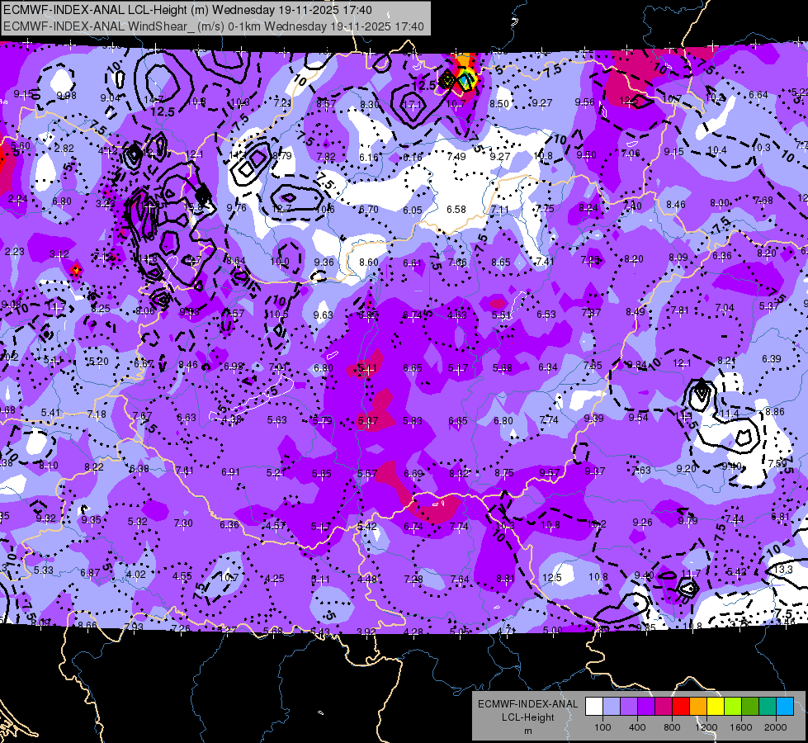
Task: Click the wind shear value '13.3'
Action: point(783,570)
